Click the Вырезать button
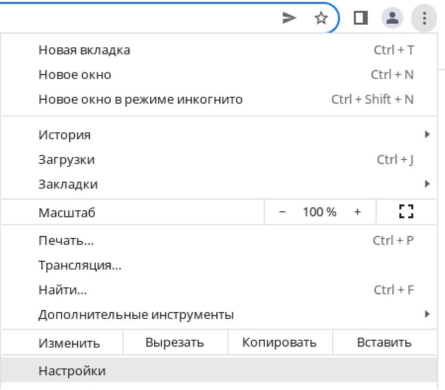 [x=175, y=342]
